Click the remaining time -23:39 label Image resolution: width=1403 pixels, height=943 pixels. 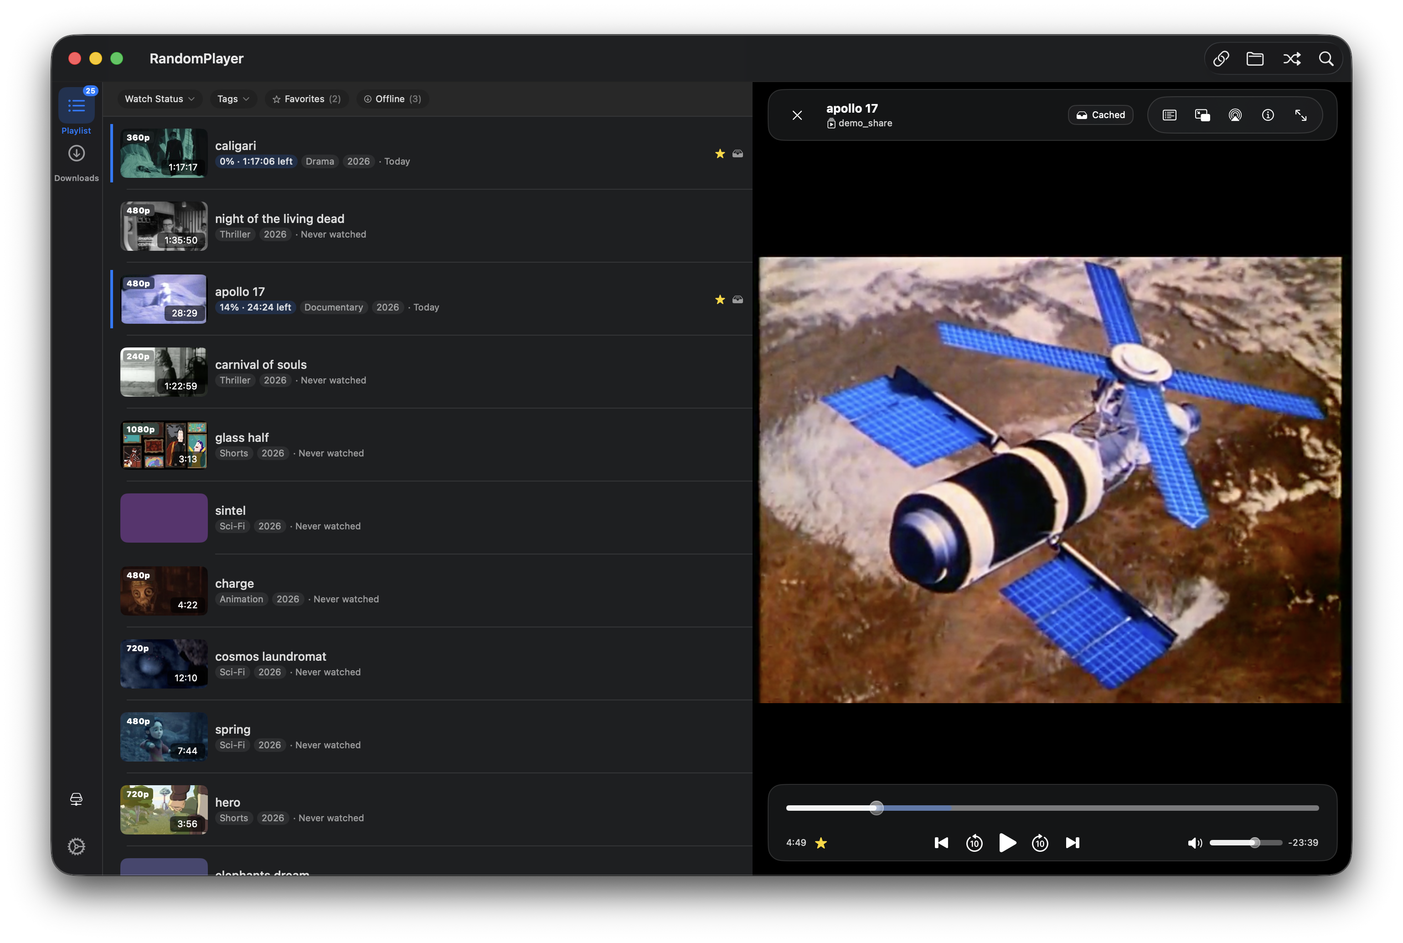(x=1303, y=843)
